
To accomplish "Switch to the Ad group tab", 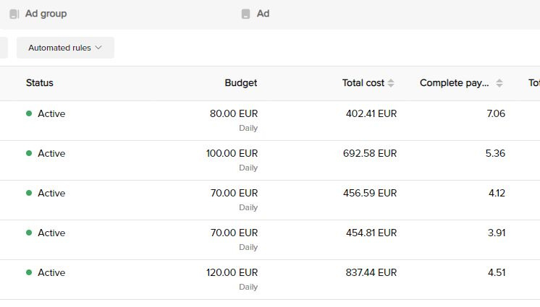I will [x=46, y=14].
